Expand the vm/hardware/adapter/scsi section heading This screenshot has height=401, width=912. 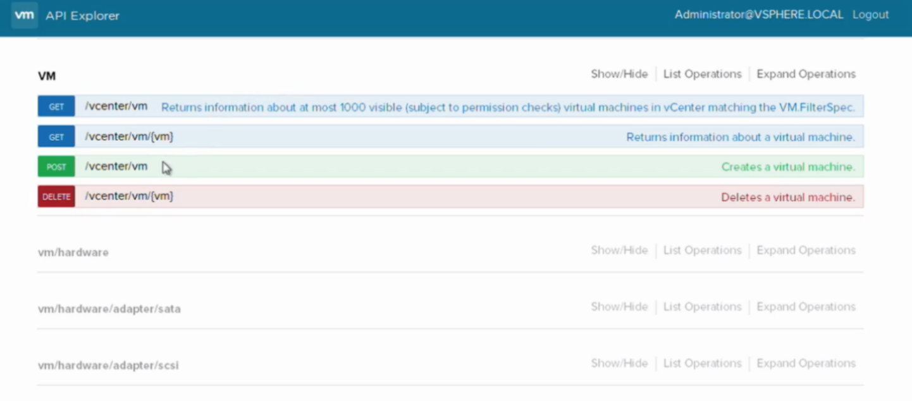click(x=108, y=366)
